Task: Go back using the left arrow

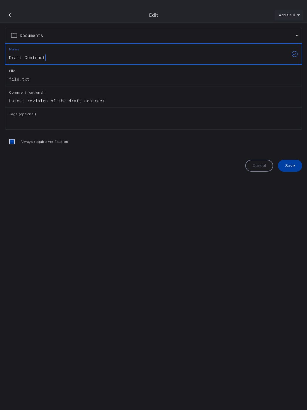Action: pyautogui.click(x=10, y=15)
